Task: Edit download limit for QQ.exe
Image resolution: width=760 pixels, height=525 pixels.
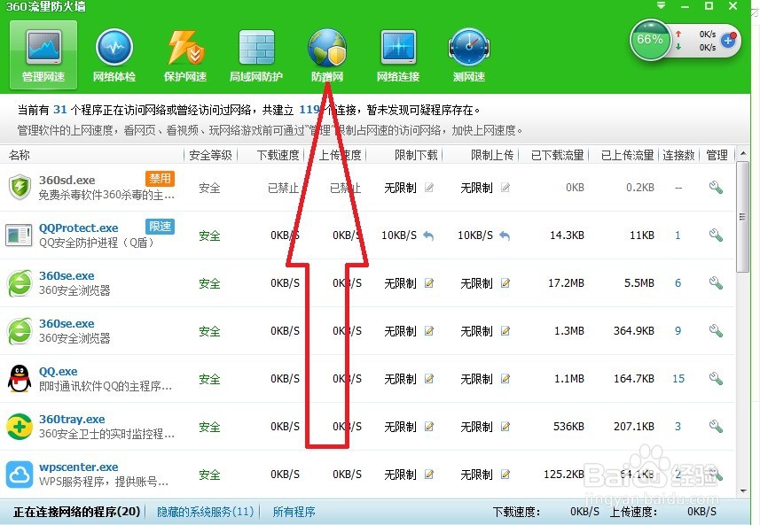Action: (429, 378)
